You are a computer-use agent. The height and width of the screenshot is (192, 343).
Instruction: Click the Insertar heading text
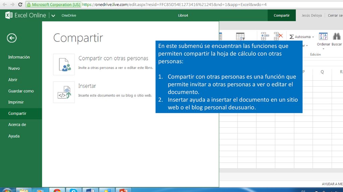[x=87, y=86]
